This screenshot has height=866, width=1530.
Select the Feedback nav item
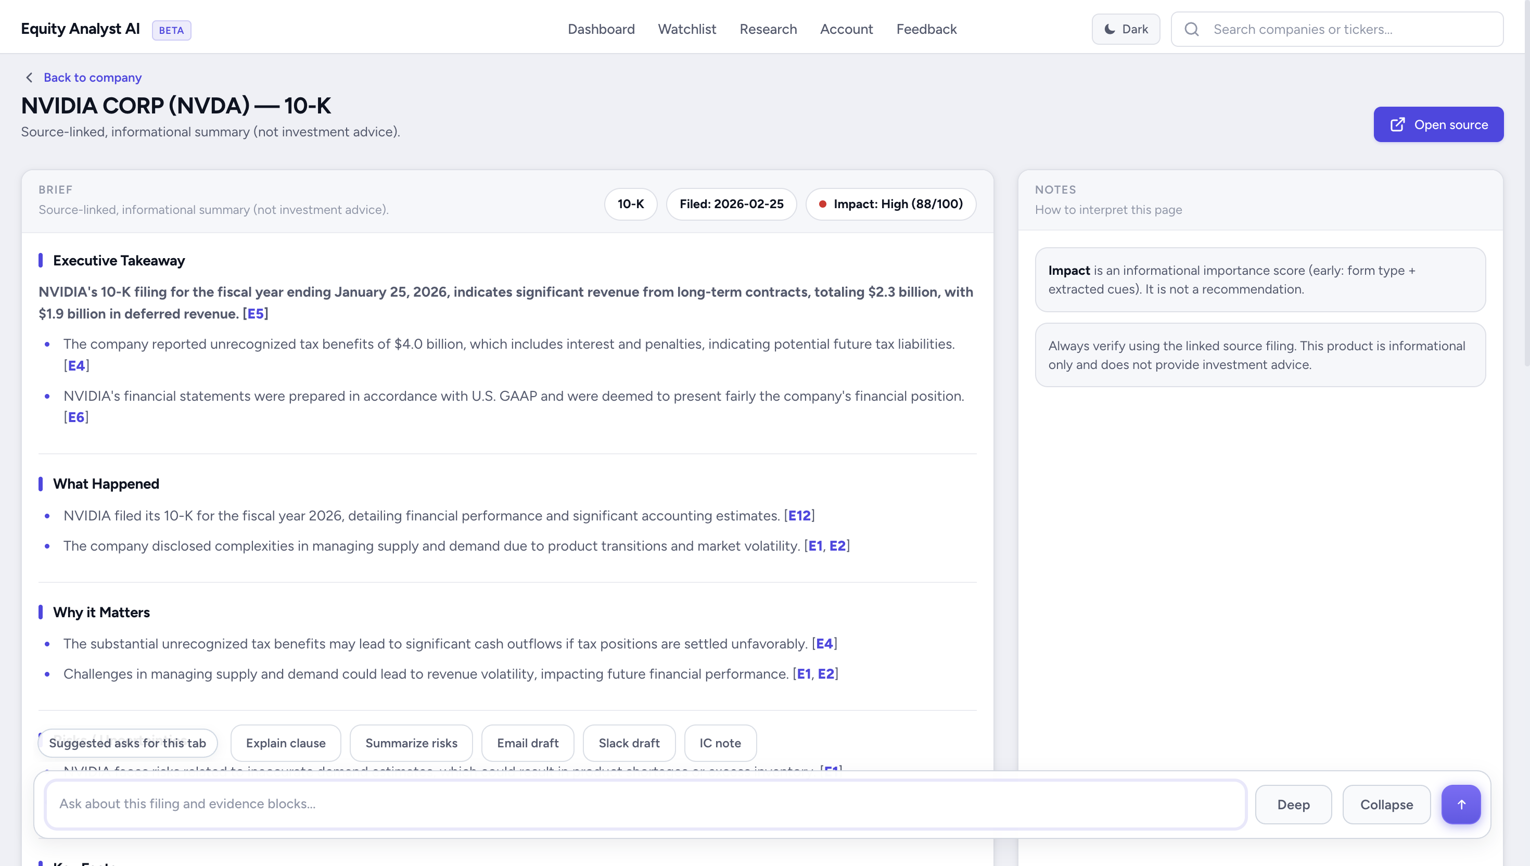pos(926,29)
